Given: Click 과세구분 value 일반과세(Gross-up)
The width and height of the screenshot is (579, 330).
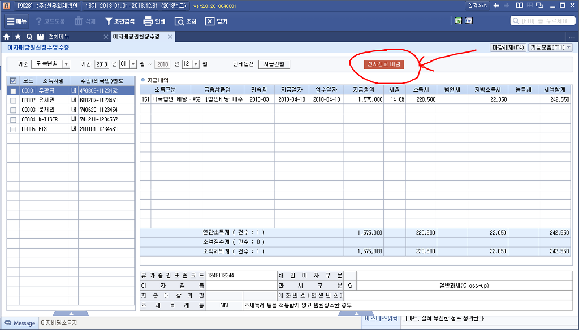Looking at the screenshot, I should click(464, 286).
